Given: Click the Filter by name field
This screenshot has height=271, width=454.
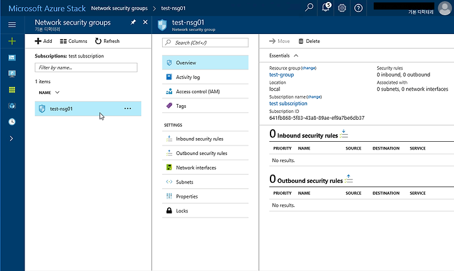Looking at the screenshot, I should point(86,67).
